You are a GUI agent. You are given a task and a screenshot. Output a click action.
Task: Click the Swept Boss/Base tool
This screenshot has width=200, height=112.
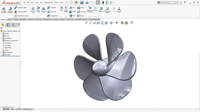[x=21, y=8]
